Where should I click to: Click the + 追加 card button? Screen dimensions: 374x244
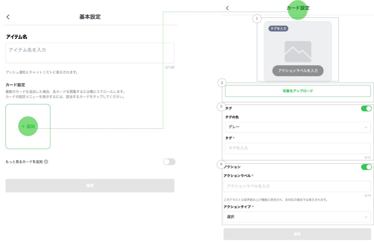[28, 126]
